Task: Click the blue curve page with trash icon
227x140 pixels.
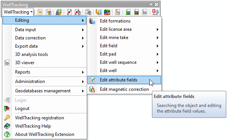Action: point(88,12)
